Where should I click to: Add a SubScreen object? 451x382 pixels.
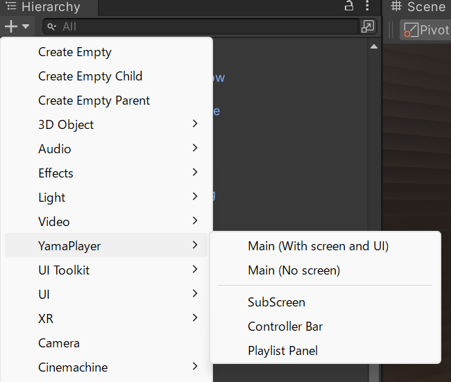(276, 302)
